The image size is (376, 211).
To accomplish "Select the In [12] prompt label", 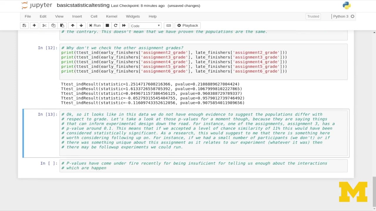I will pos(48,48).
